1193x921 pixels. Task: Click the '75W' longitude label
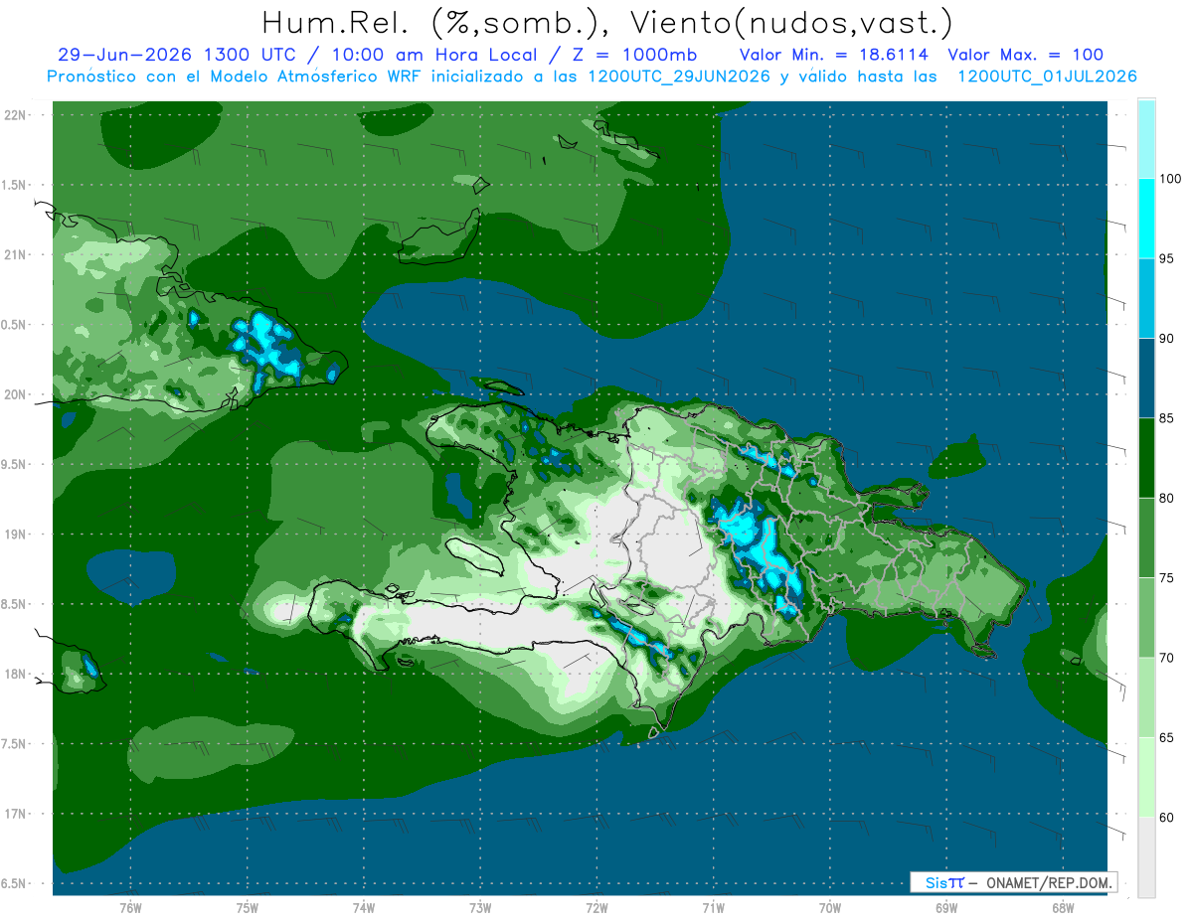pyautogui.click(x=247, y=907)
